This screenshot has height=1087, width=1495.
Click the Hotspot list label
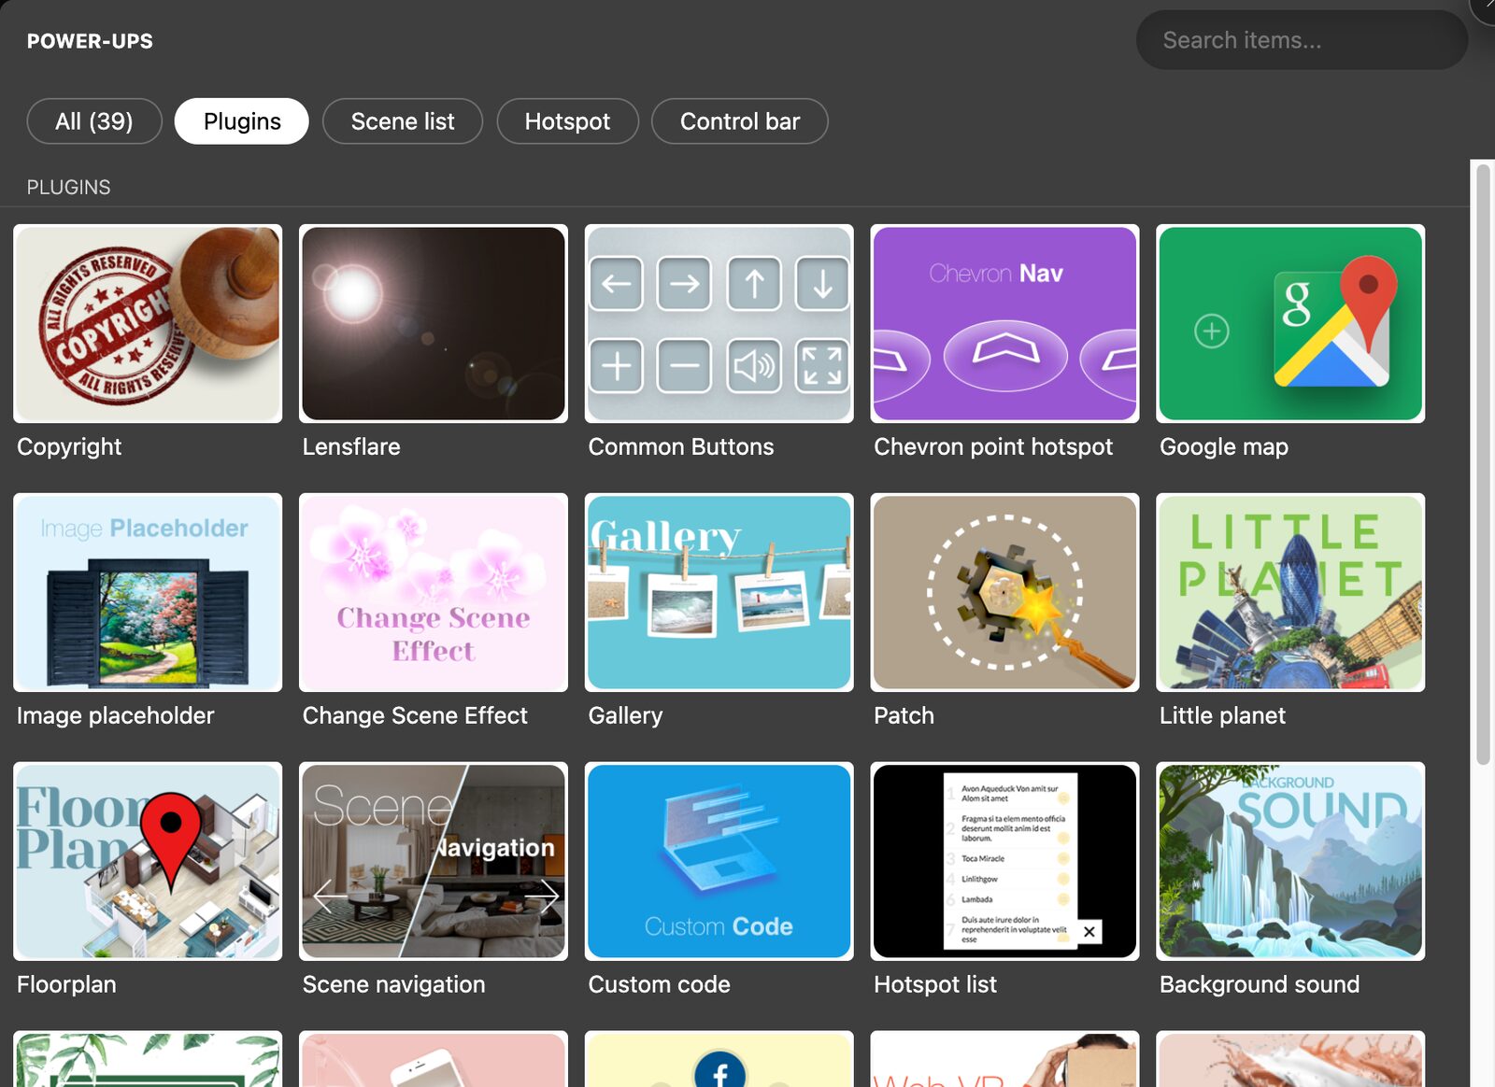click(x=935, y=984)
